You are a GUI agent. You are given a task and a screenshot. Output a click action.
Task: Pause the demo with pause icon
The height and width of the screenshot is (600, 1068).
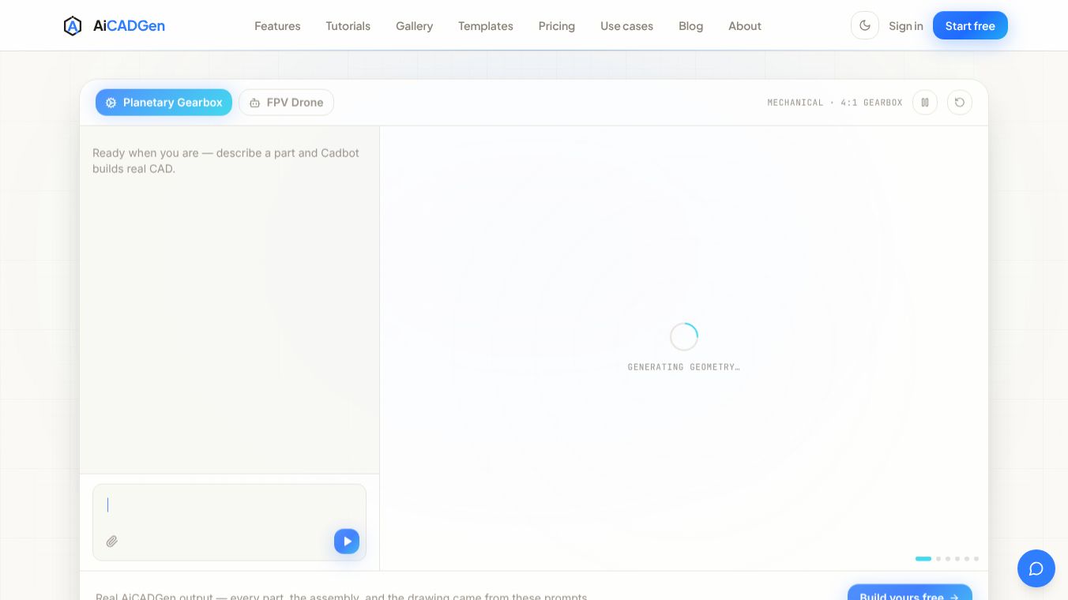click(x=925, y=103)
